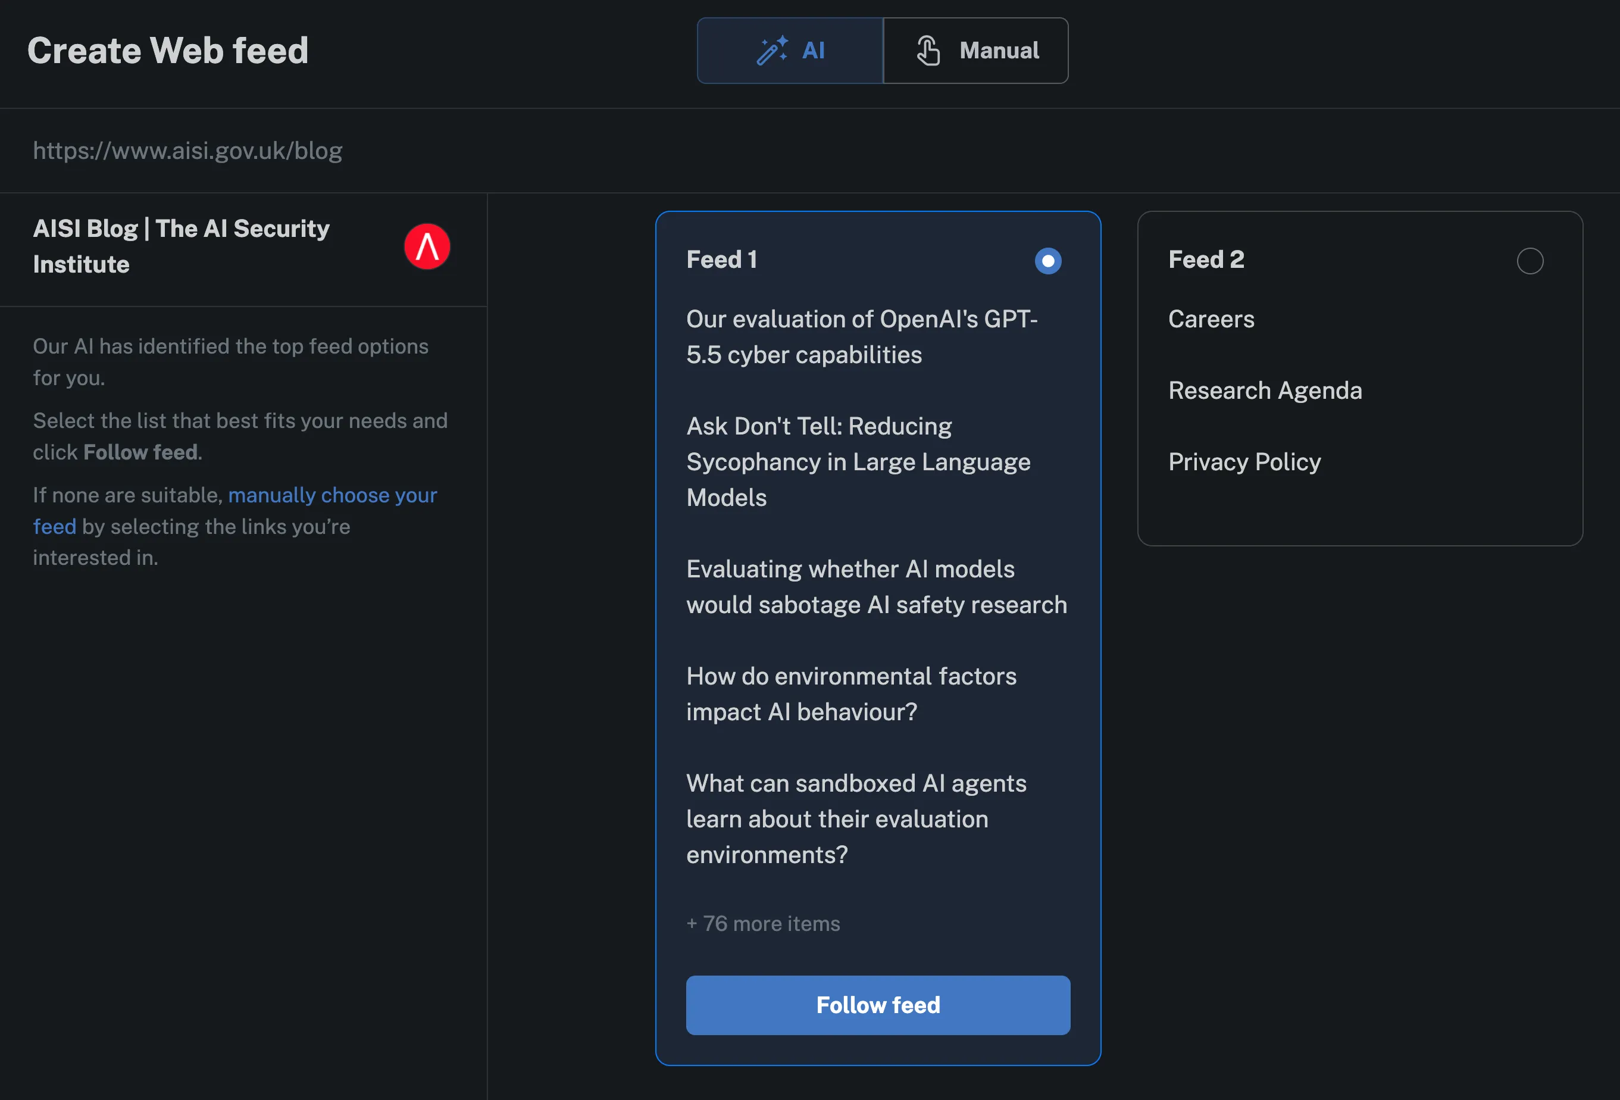The width and height of the screenshot is (1620, 1100).
Task: Click the AISI Blog site title heading
Action: (x=182, y=246)
